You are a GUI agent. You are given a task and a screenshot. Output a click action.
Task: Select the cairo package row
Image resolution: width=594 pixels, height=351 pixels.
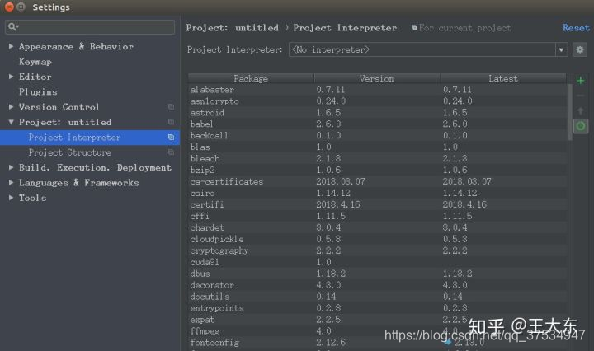[x=377, y=193]
